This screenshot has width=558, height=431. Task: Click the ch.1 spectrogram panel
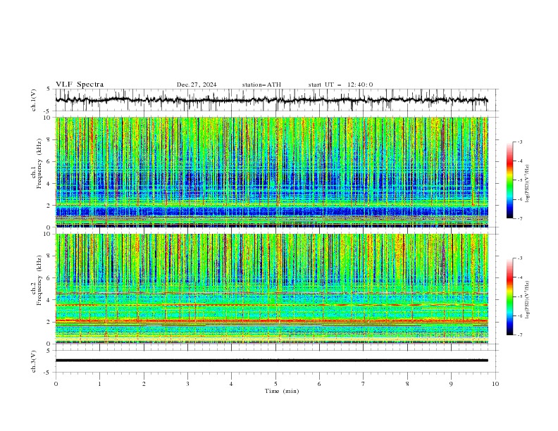(271, 172)
